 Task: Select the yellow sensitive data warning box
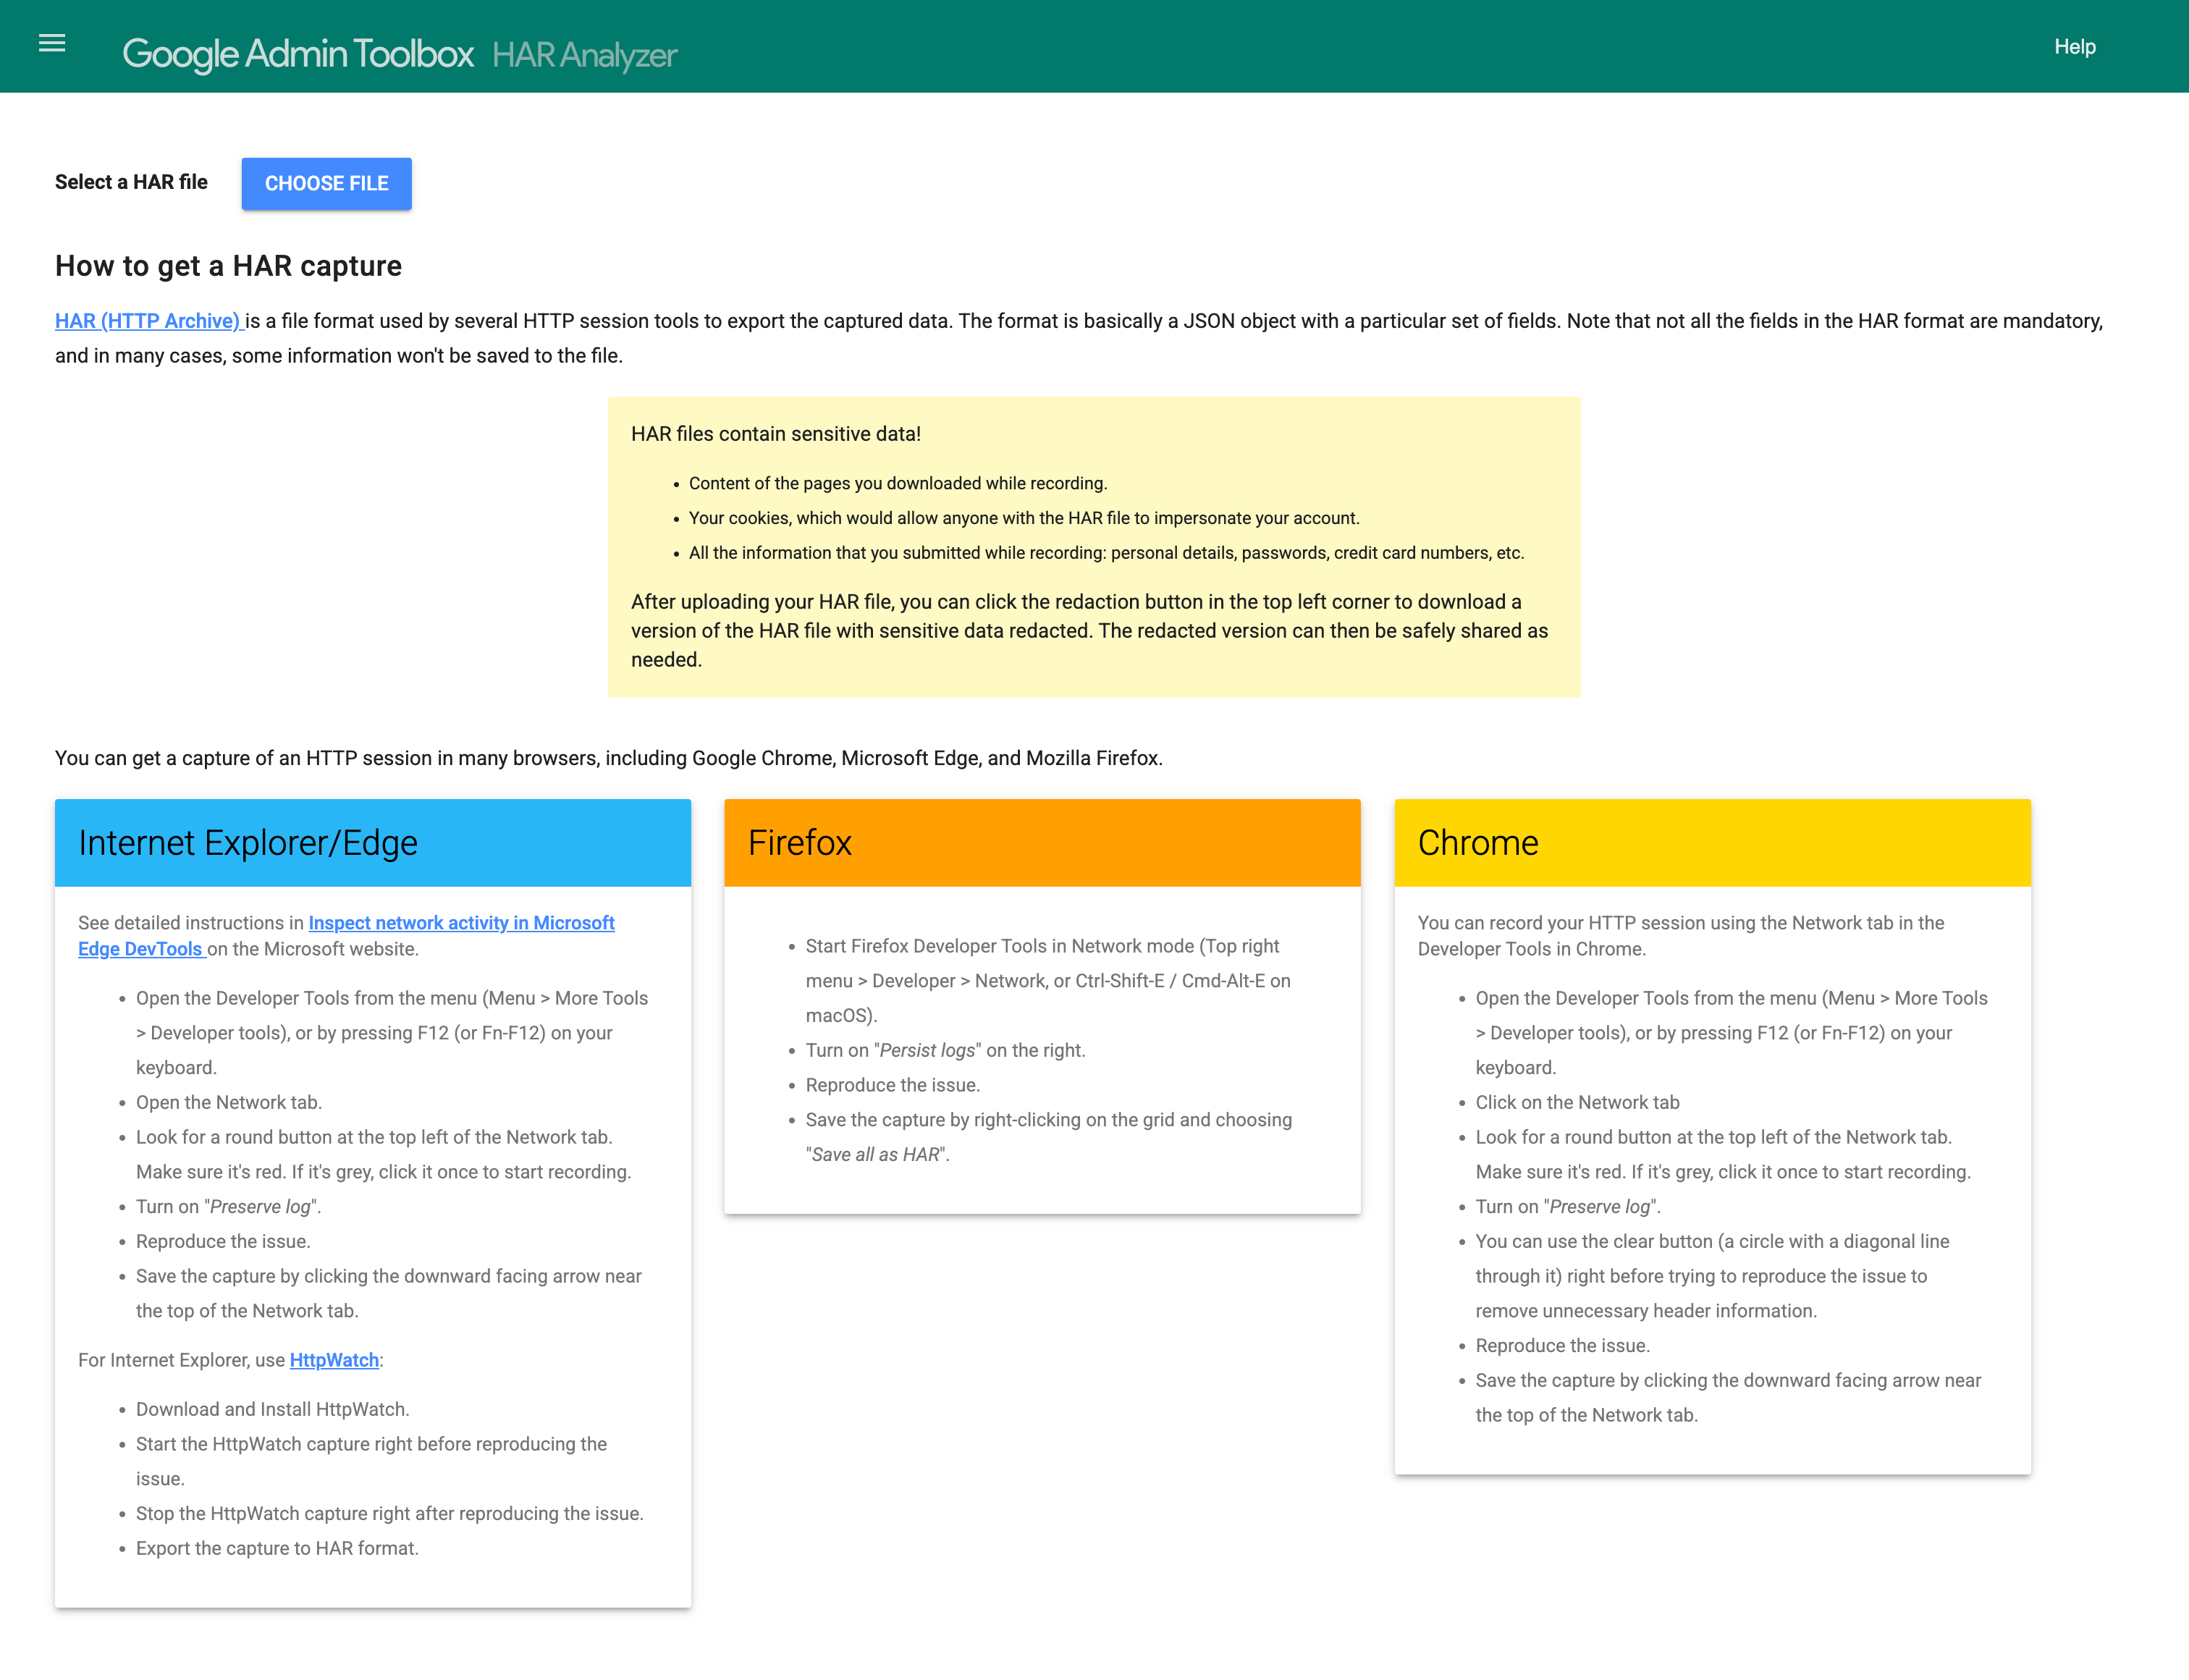click(x=1093, y=546)
